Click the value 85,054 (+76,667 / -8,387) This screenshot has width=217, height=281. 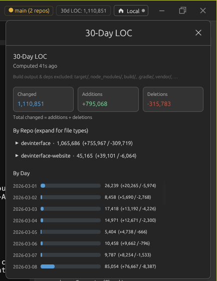tap(130, 266)
